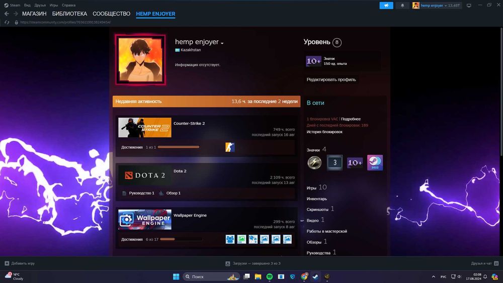The height and width of the screenshot is (283, 503).
Task: Open the Counter-Strike 2 game title link
Action: (189, 123)
